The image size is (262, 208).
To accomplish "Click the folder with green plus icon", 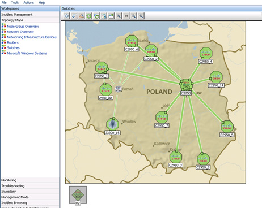I will (x=111, y=16).
